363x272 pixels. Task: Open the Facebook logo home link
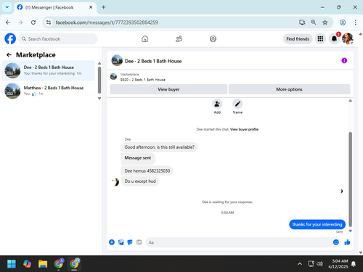10,38
